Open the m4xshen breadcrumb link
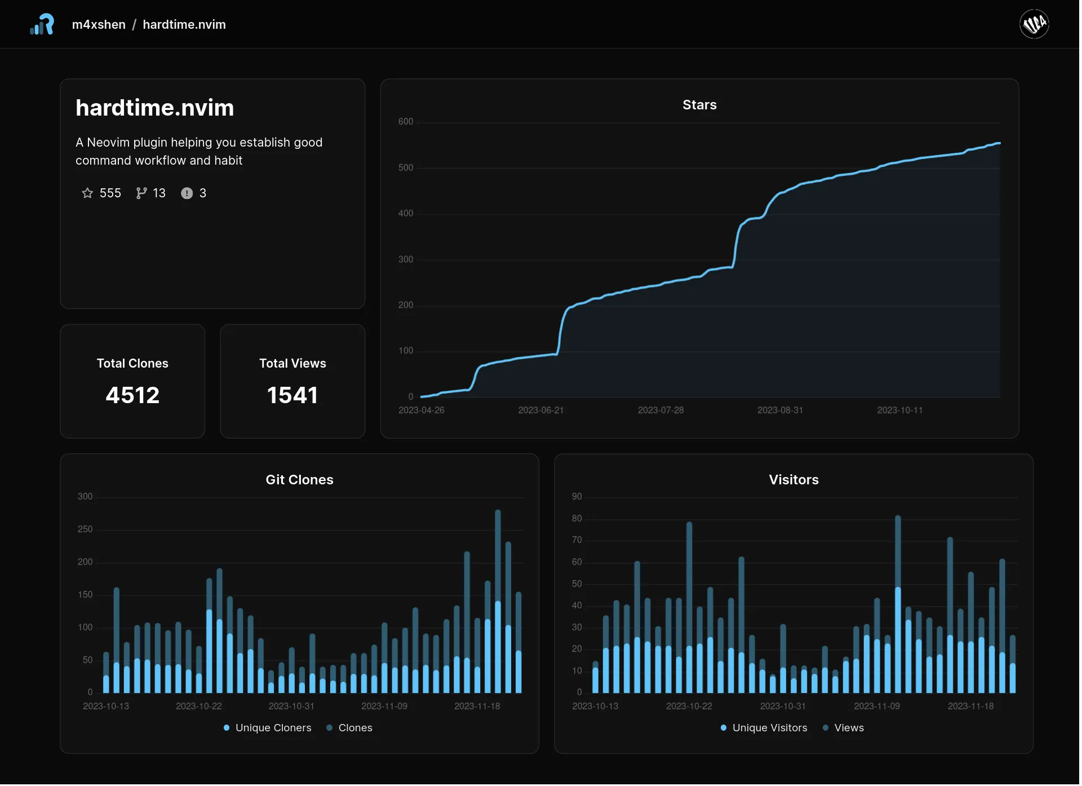 [x=99, y=25]
